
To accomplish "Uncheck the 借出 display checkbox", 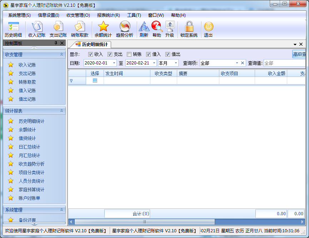I will coord(168,54).
